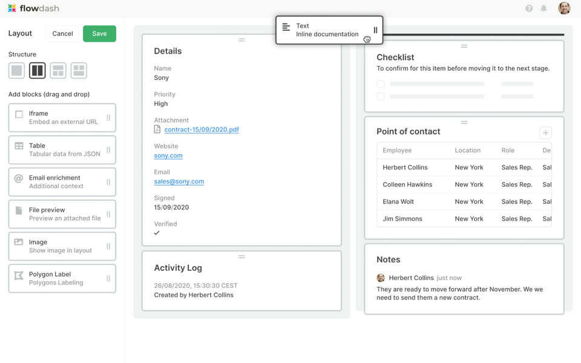This screenshot has height=363, width=581.
Task: Choose the bottom-row split structure layout
Action: 79,71
